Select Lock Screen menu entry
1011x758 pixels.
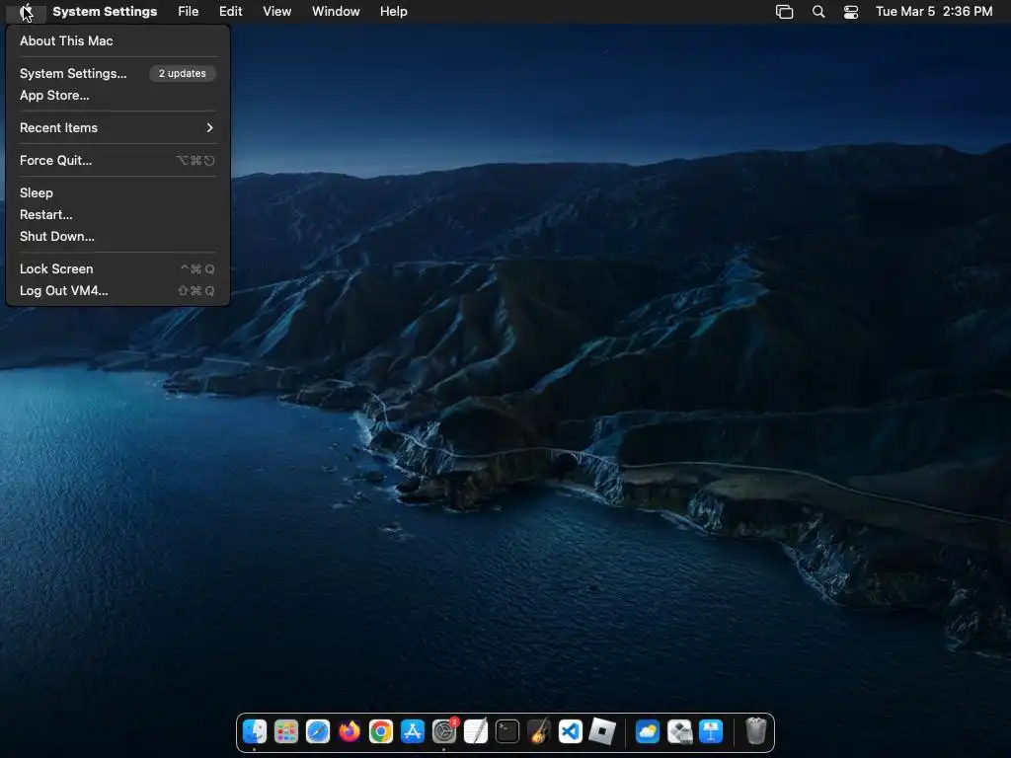[x=56, y=268]
